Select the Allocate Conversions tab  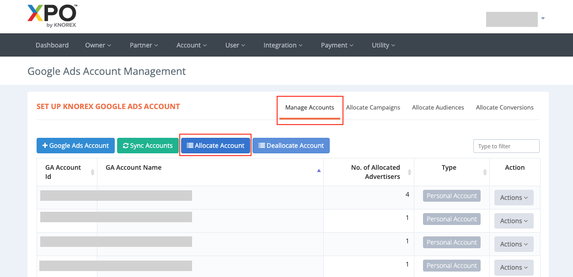coord(504,108)
